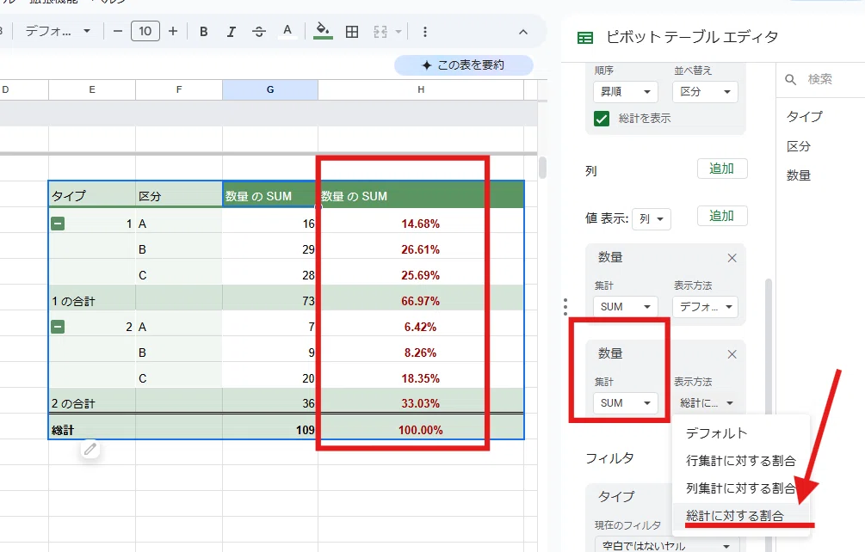
Task: Click the spreadsheet vertical scrollbar
Action: point(542,168)
